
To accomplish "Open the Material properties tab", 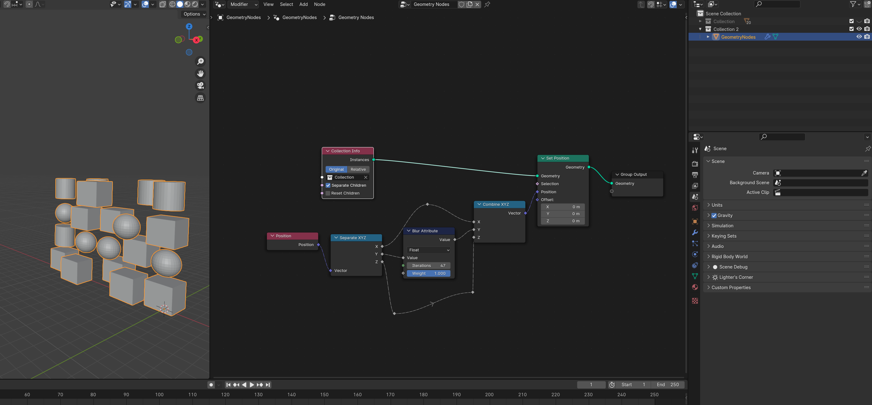I will (x=695, y=287).
